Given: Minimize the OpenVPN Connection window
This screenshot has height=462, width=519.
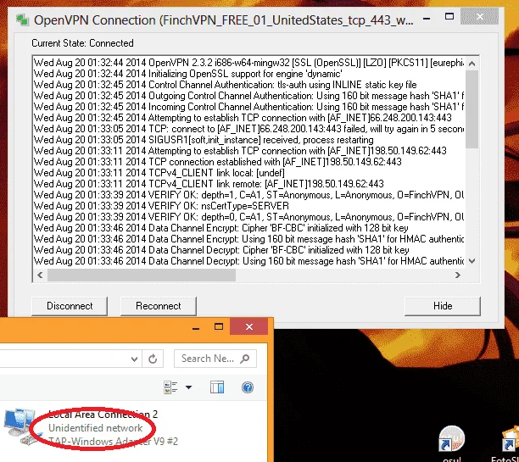Looking at the screenshot, I should pyautogui.click(x=427, y=18).
